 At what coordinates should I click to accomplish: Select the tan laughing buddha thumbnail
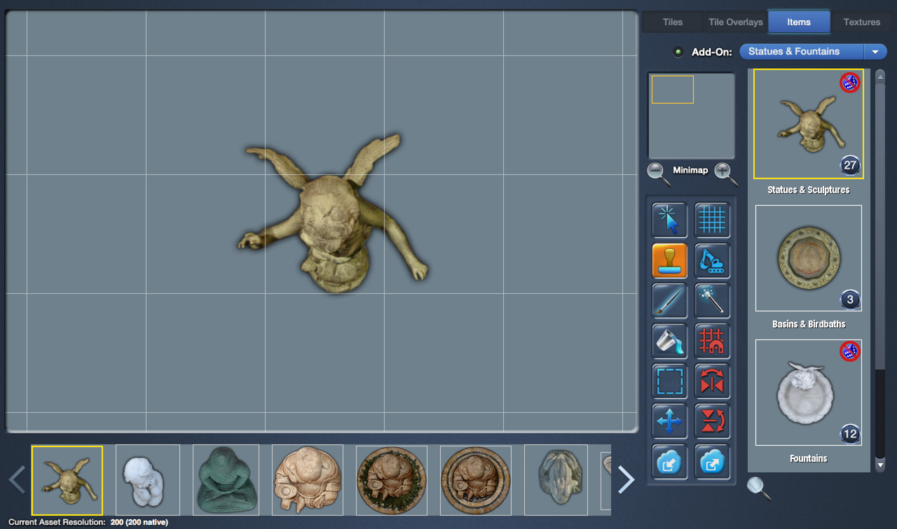pos(307,480)
